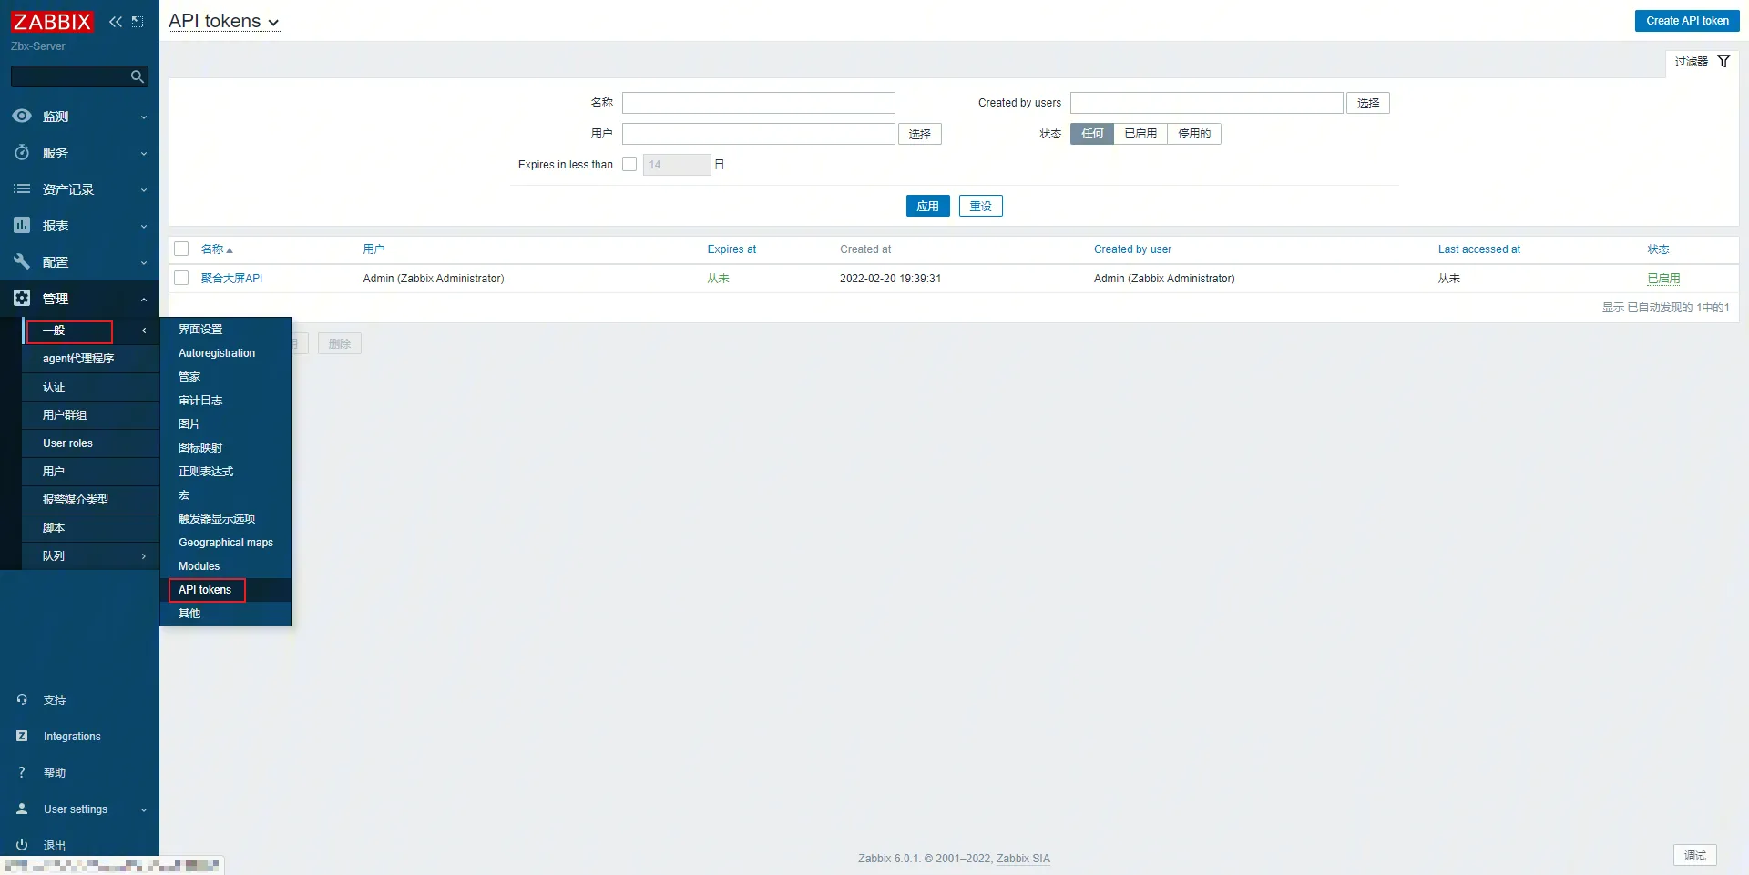Viewport: 1749px width, 875px height.
Task: Select checkbox for 聚合大屏API token row
Action: tap(181, 279)
